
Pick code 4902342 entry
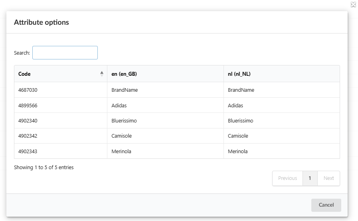pos(28,136)
